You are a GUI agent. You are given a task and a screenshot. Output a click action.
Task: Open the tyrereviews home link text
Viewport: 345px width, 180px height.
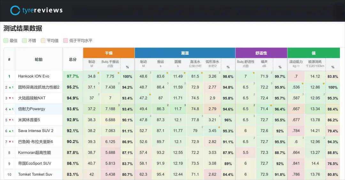point(42,10)
